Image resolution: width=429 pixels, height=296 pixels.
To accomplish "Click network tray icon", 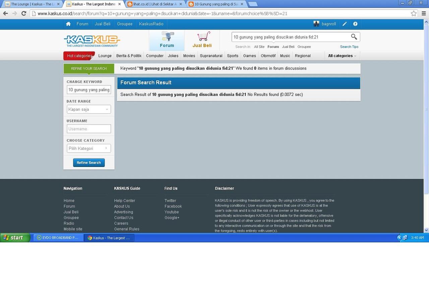I will click(405, 238).
